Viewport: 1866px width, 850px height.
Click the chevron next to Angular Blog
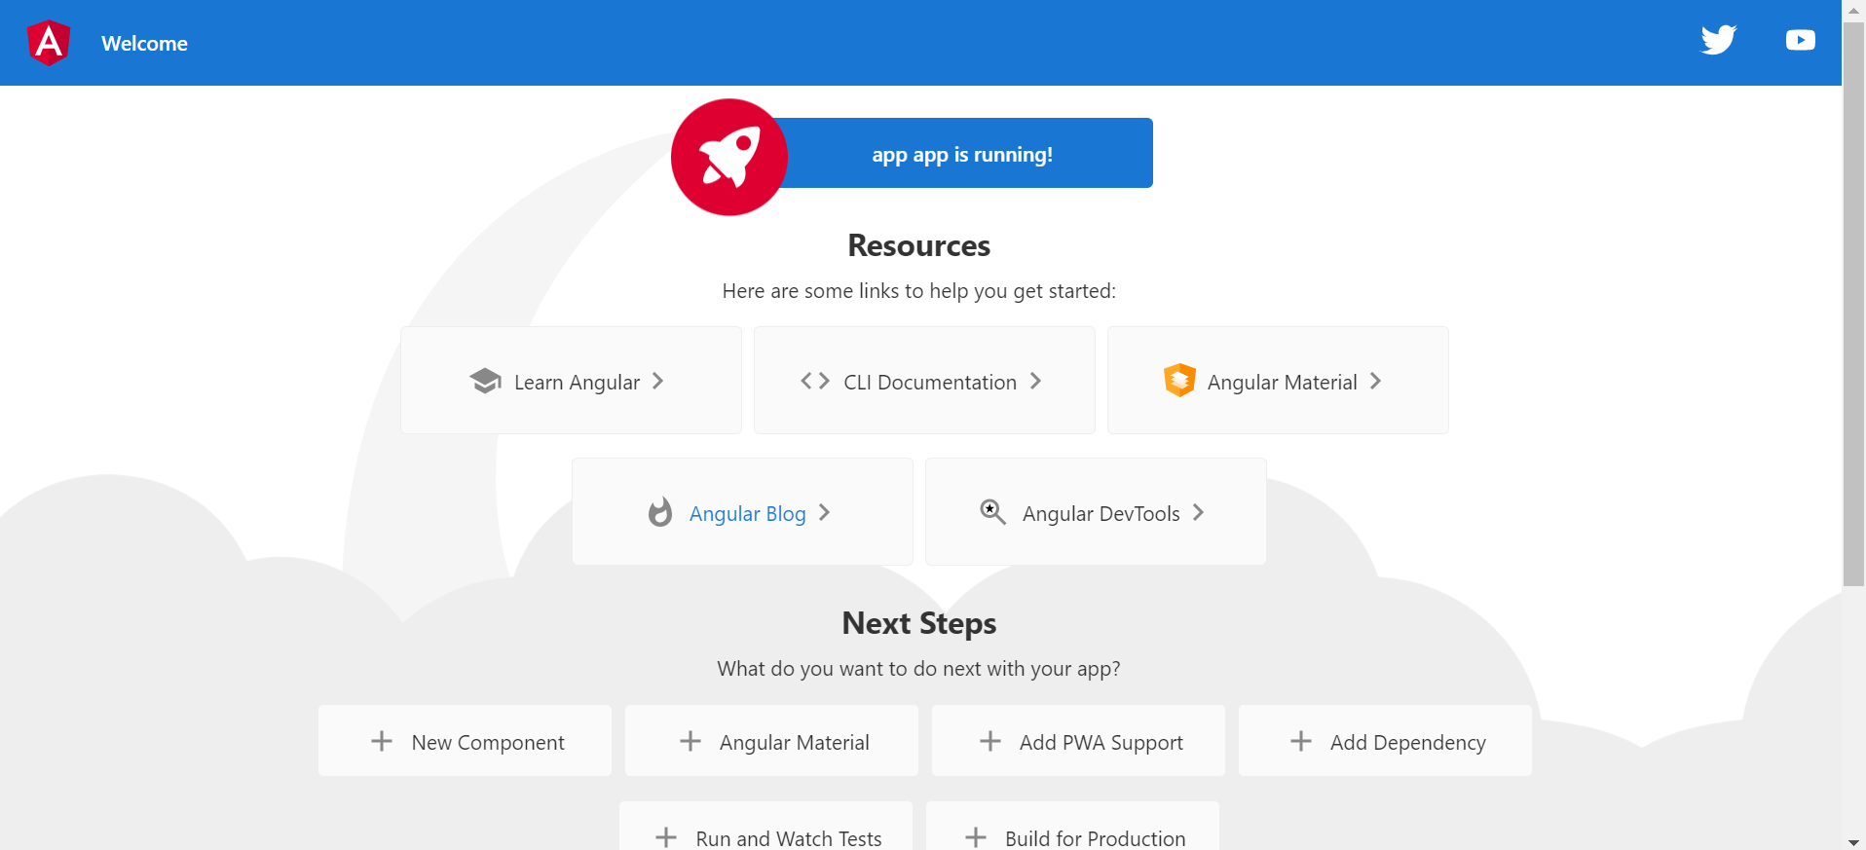[x=825, y=512]
